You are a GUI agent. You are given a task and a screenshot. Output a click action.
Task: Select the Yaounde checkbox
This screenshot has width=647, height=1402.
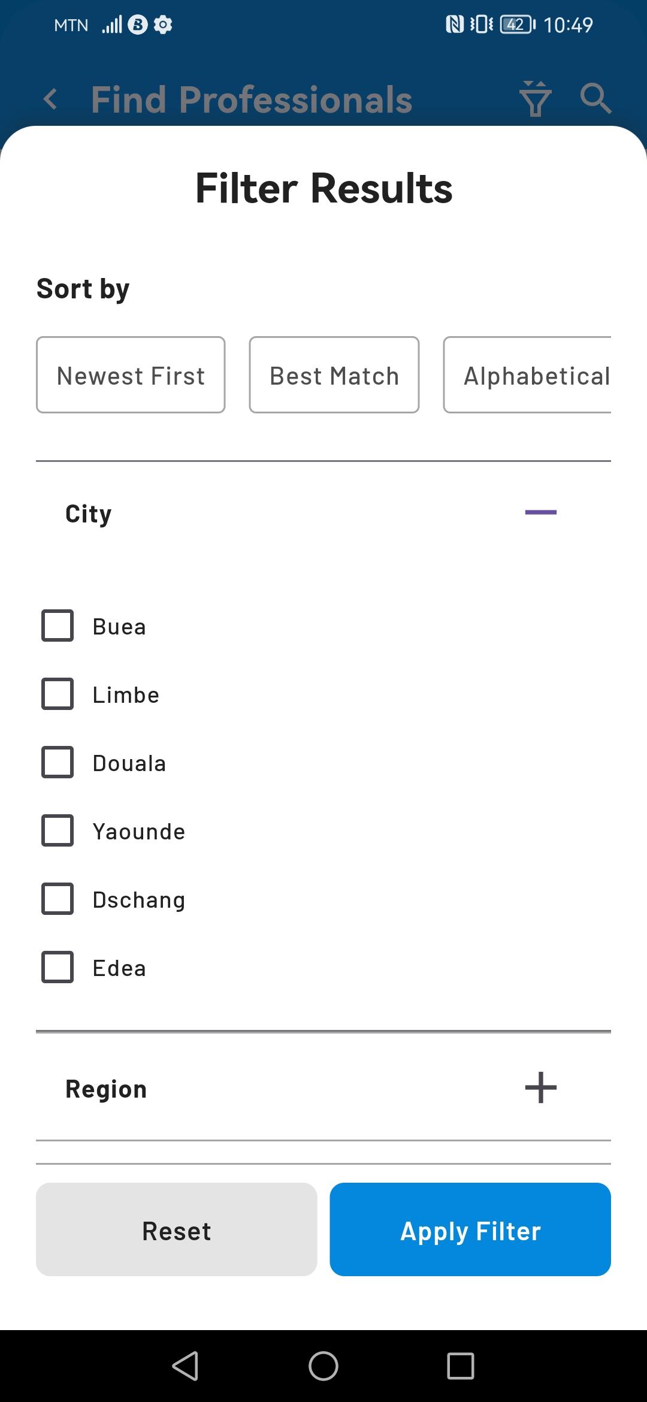58,830
